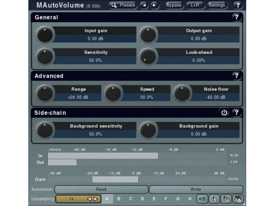Viewport: 275px width, 206px height.
Task: Click the Background sensitivity knob
Action: point(45,130)
